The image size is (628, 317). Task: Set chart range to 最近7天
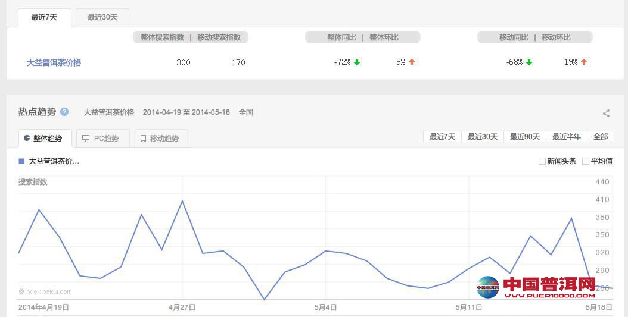click(x=442, y=137)
